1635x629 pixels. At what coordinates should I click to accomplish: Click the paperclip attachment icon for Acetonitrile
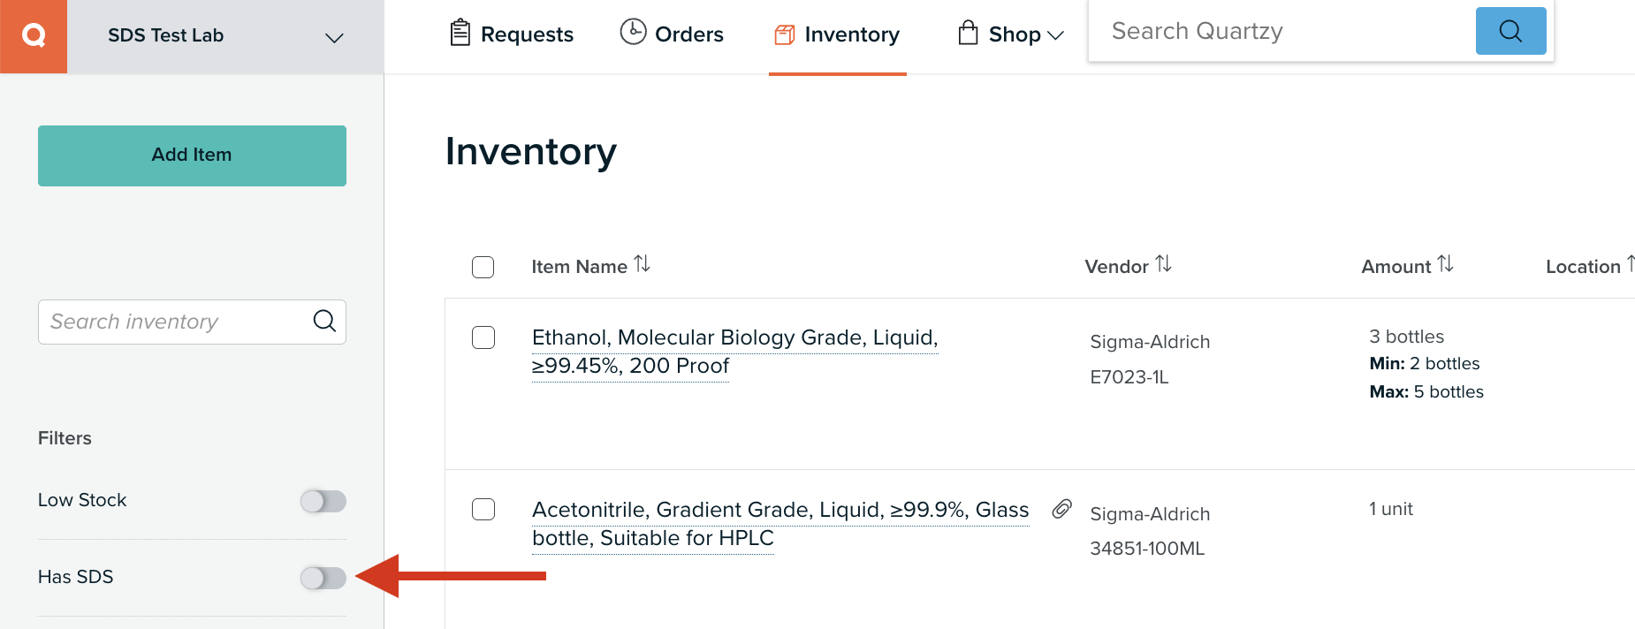click(x=1061, y=509)
